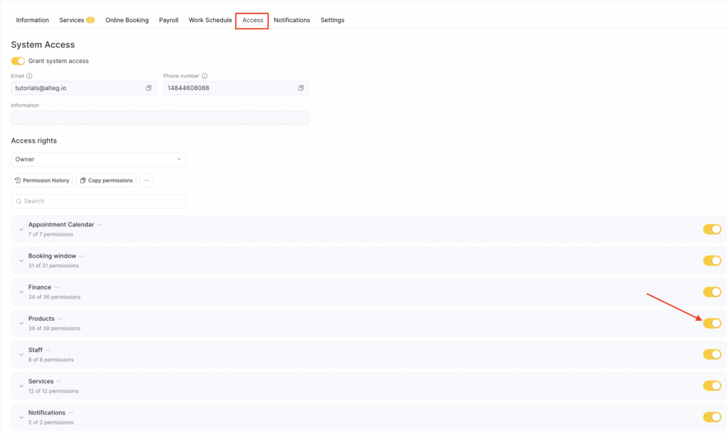This screenshot has width=727, height=435.
Task: Open the Owner access rights dropdown
Action: (x=99, y=160)
